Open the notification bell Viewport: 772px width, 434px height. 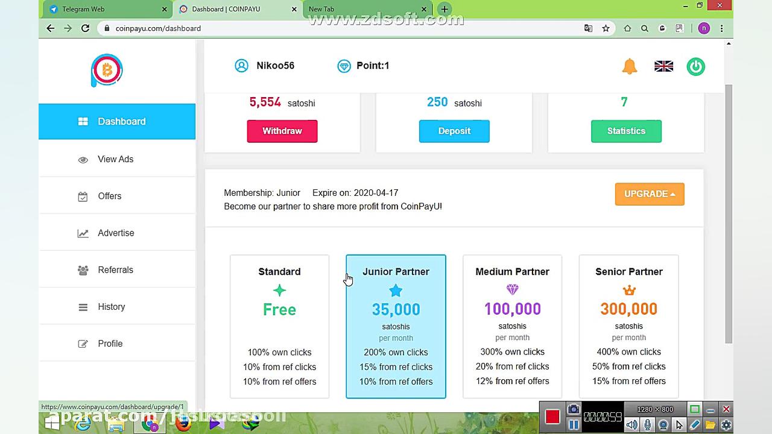pyautogui.click(x=629, y=66)
